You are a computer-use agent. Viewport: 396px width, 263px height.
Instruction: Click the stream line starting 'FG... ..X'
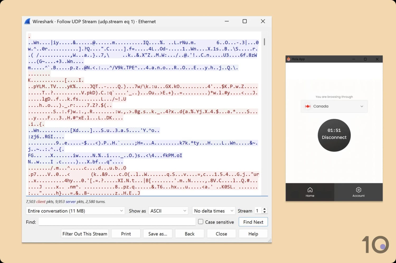105,155
